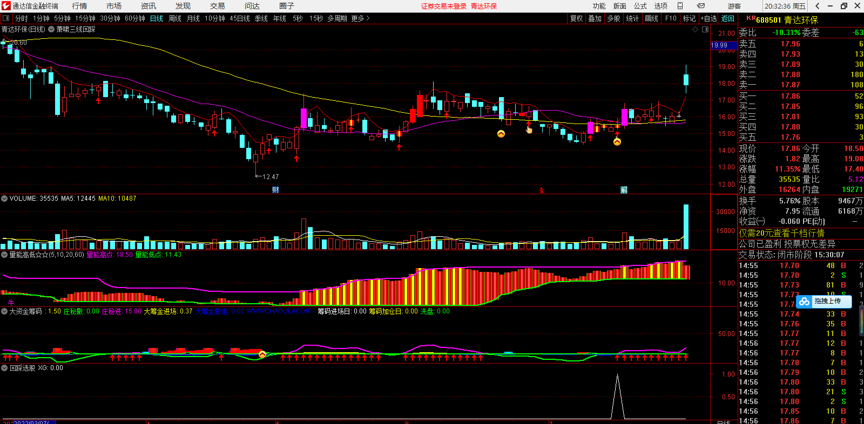Expand the 大资金筹码 indicator dropdown arrow
The image size is (864, 424).
coord(4,311)
